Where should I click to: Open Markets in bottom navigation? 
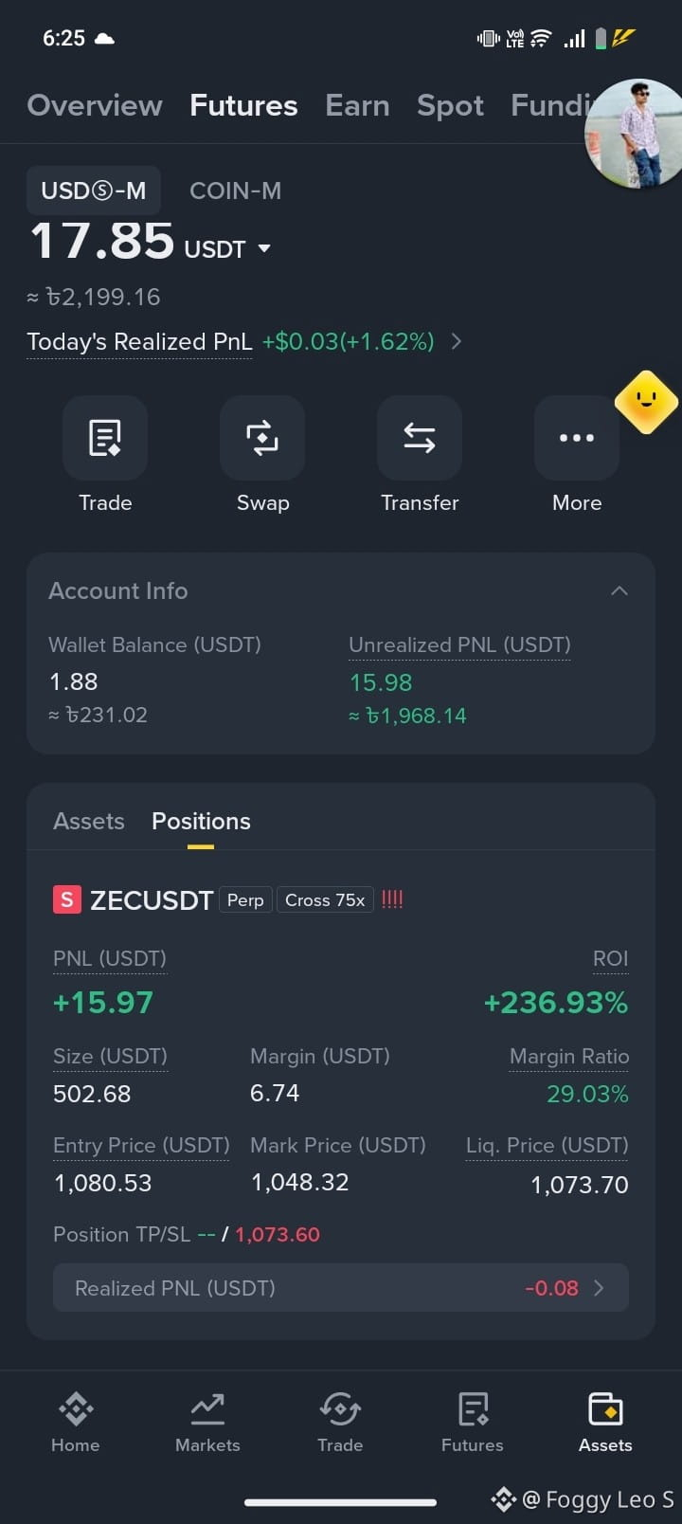[x=207, y=1422]
